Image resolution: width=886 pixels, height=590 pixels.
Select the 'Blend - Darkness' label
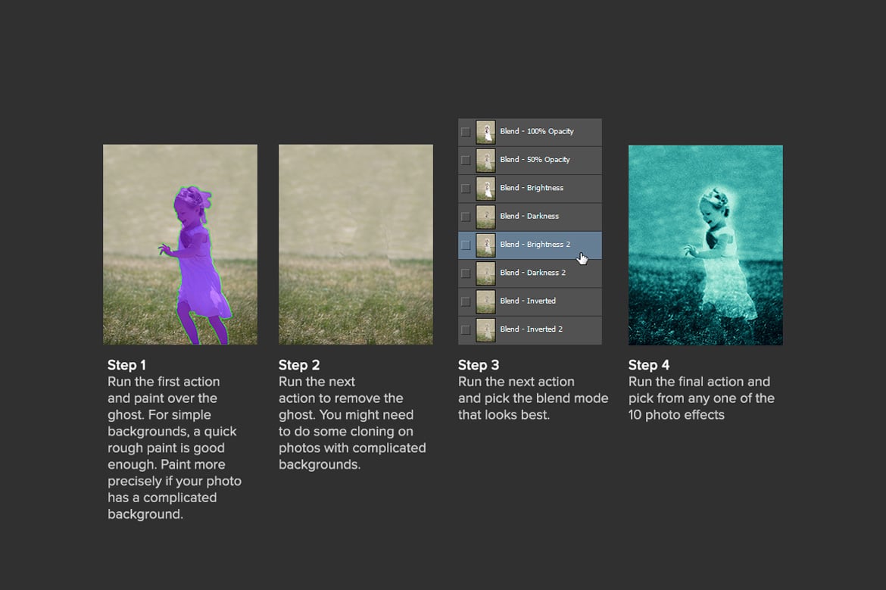click(529, 216)
